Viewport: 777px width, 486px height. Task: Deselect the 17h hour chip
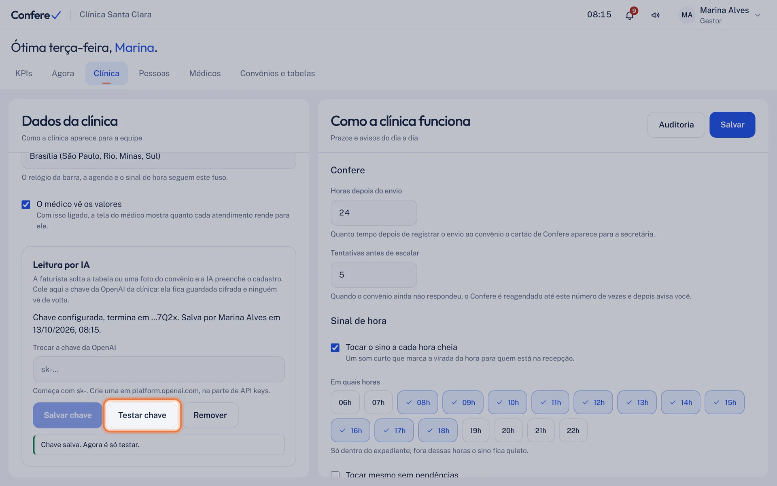pos(394,430)
